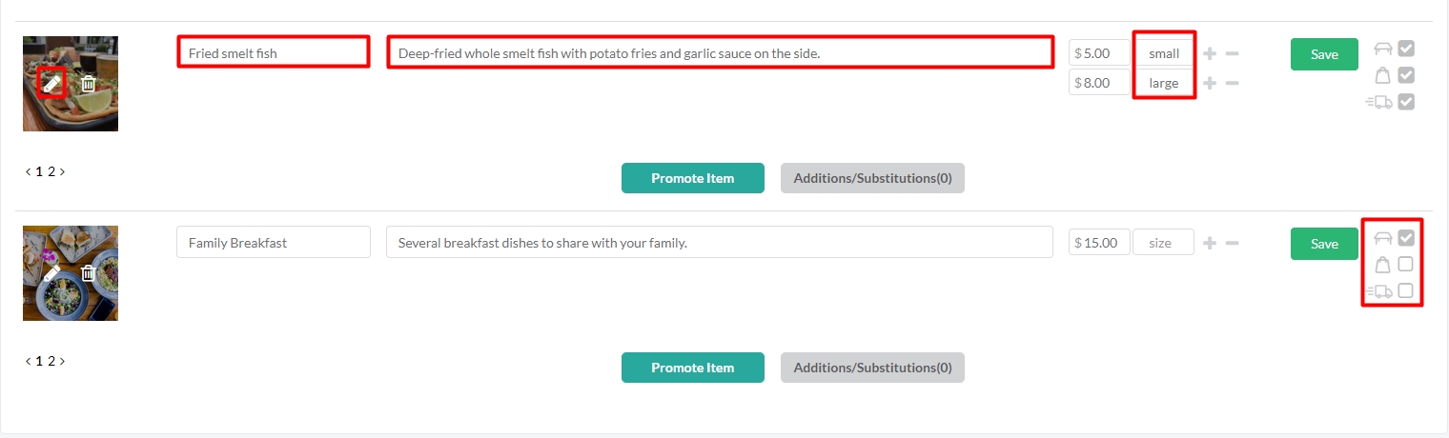Disable delivery checkbox for Fried smelt fish
Viewport: 1449px width, 438px height.
[1406, 101]
